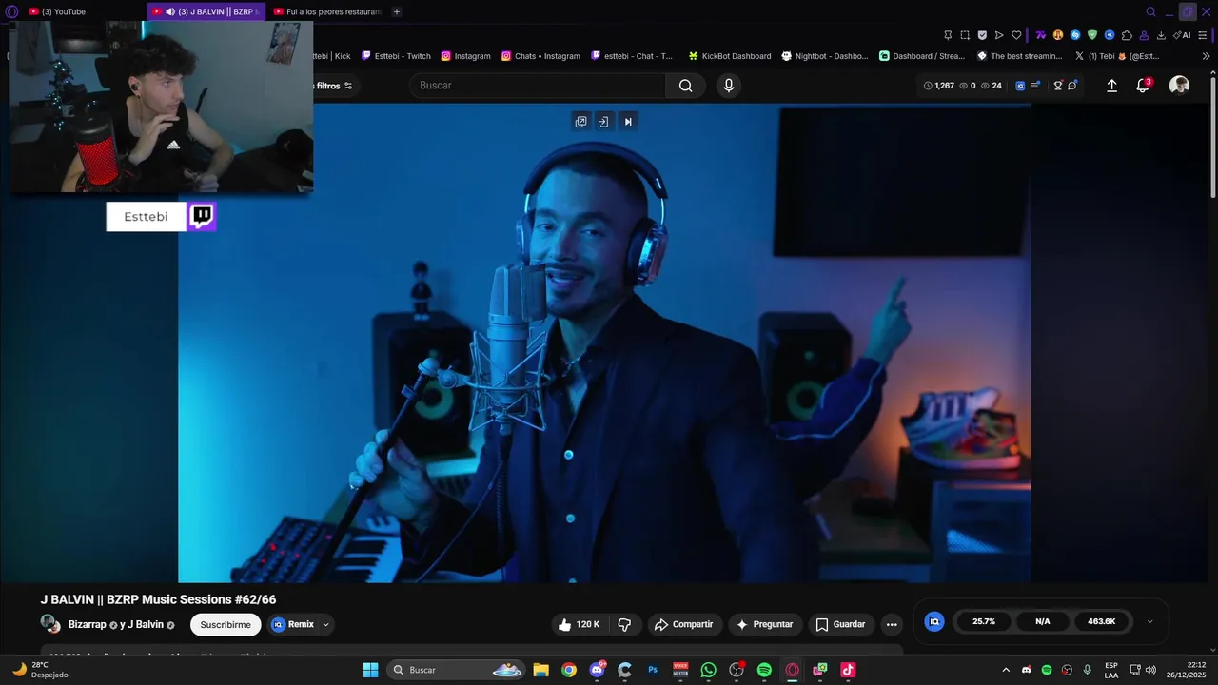This screenshot has width=1218, height=685.
Task: Open the Instagram bookmark
Action: click(465, 56)
